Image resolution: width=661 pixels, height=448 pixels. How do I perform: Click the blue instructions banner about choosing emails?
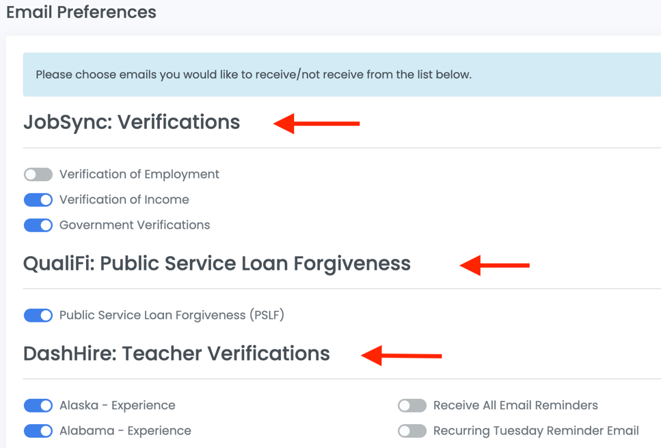click(x=342, y=74)
